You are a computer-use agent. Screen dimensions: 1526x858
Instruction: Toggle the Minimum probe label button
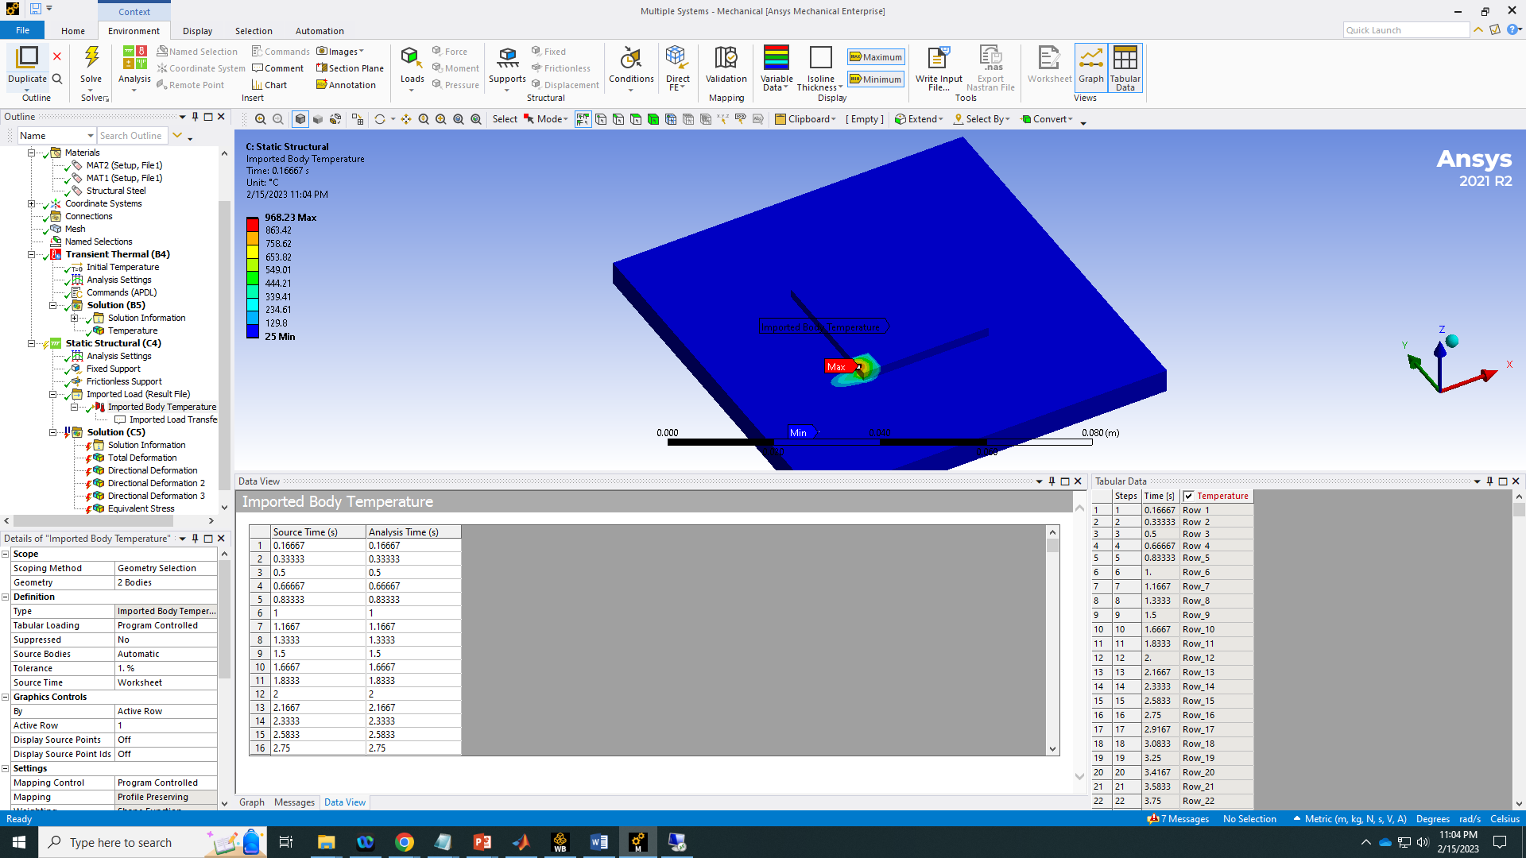pos(876,79)
